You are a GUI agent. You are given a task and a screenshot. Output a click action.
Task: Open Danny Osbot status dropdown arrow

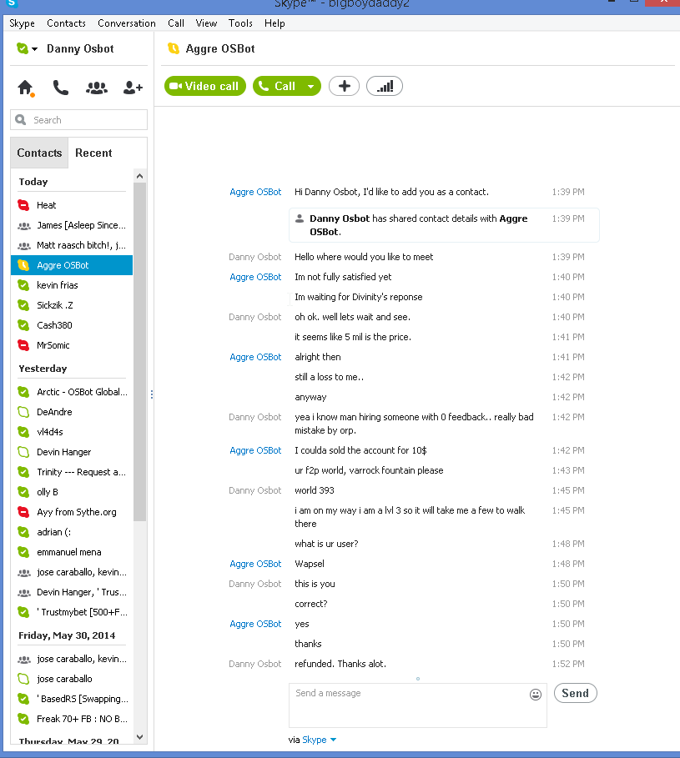34,49
